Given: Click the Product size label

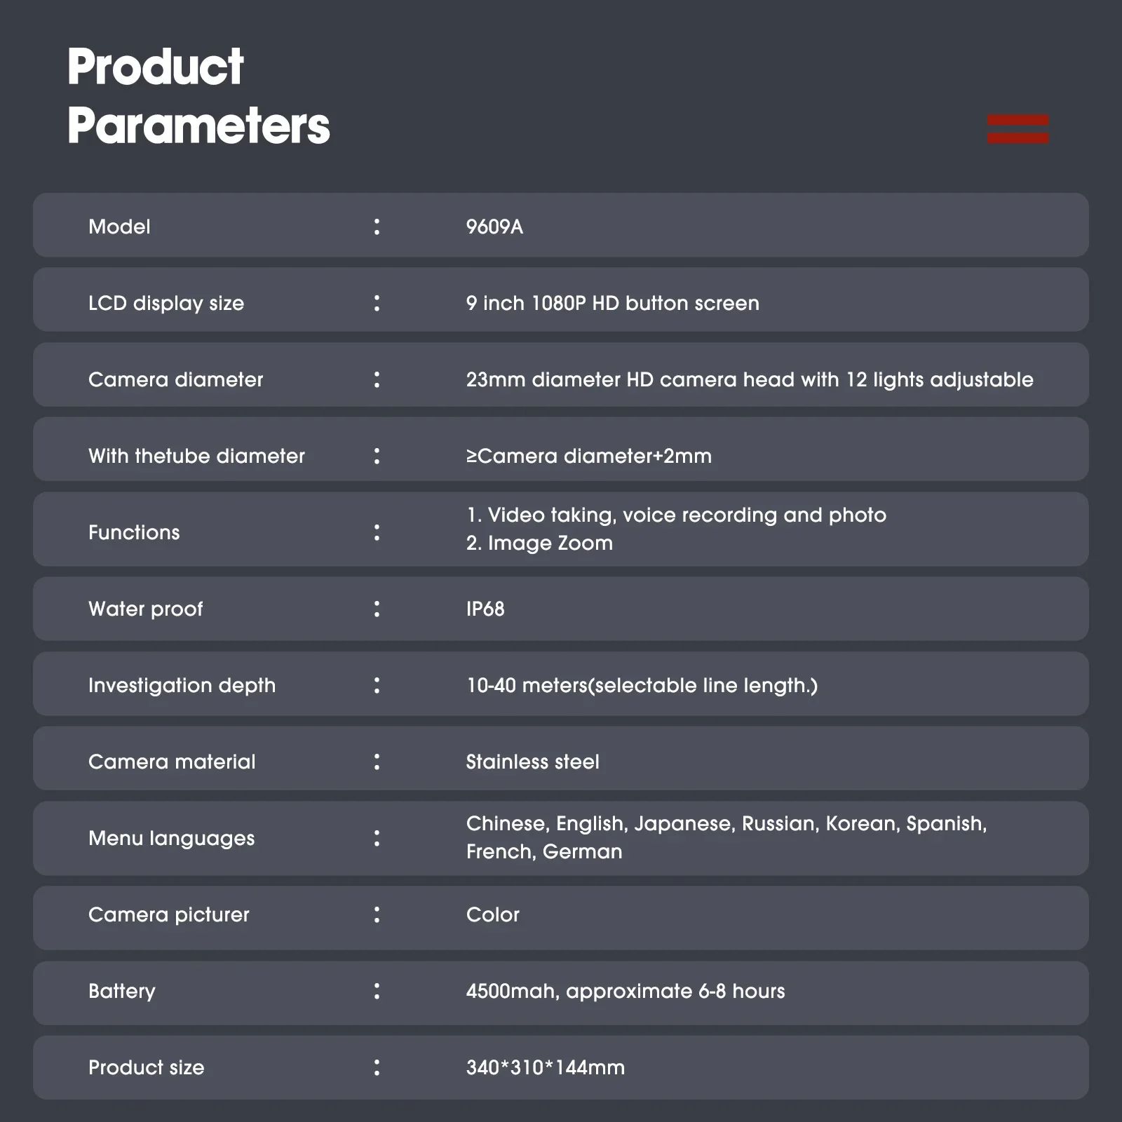Looking at the screenshot, I should pos(146,1067).
